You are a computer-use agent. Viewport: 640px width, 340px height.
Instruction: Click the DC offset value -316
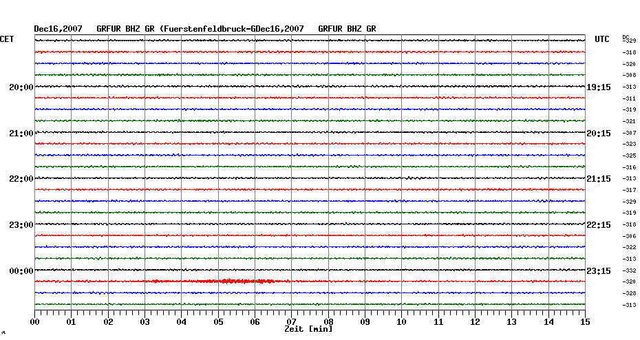pyautogui.click(x=630, y=167)
